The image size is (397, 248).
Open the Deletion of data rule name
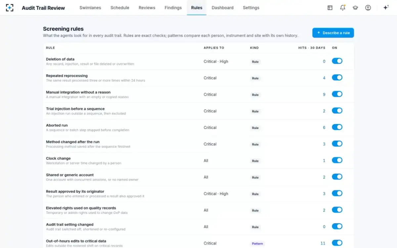(60, 59)
